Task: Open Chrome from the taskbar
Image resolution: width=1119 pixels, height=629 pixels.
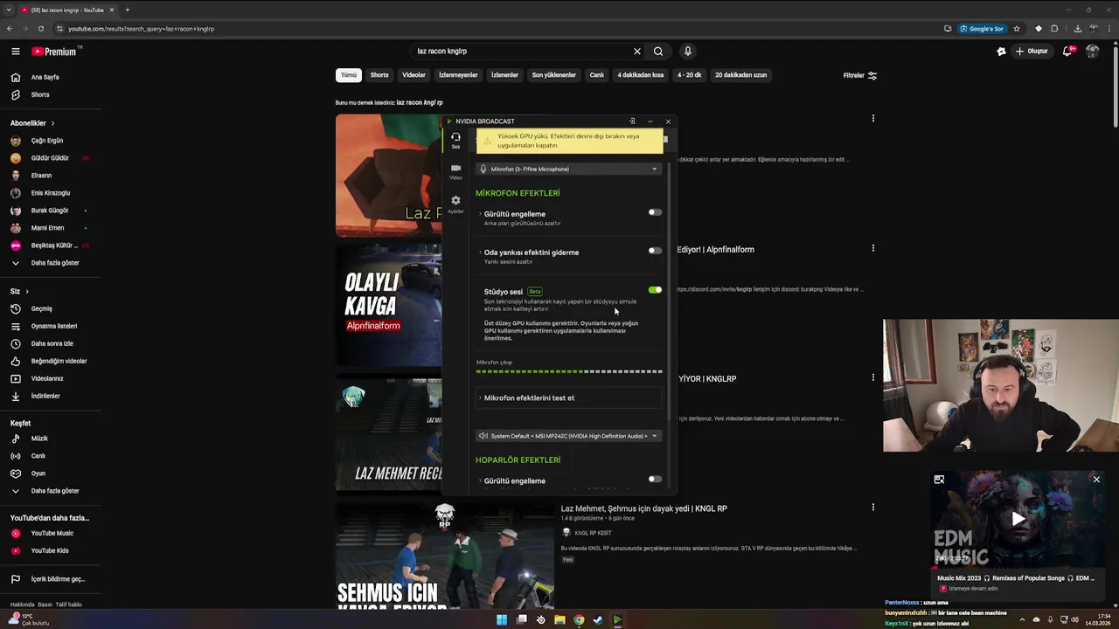Action: (579, 620)
